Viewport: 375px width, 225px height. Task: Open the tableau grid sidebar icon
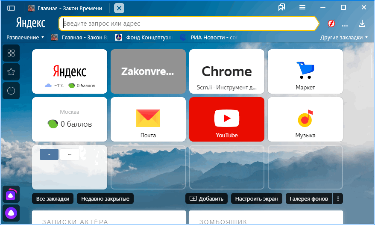click(11, 53)
